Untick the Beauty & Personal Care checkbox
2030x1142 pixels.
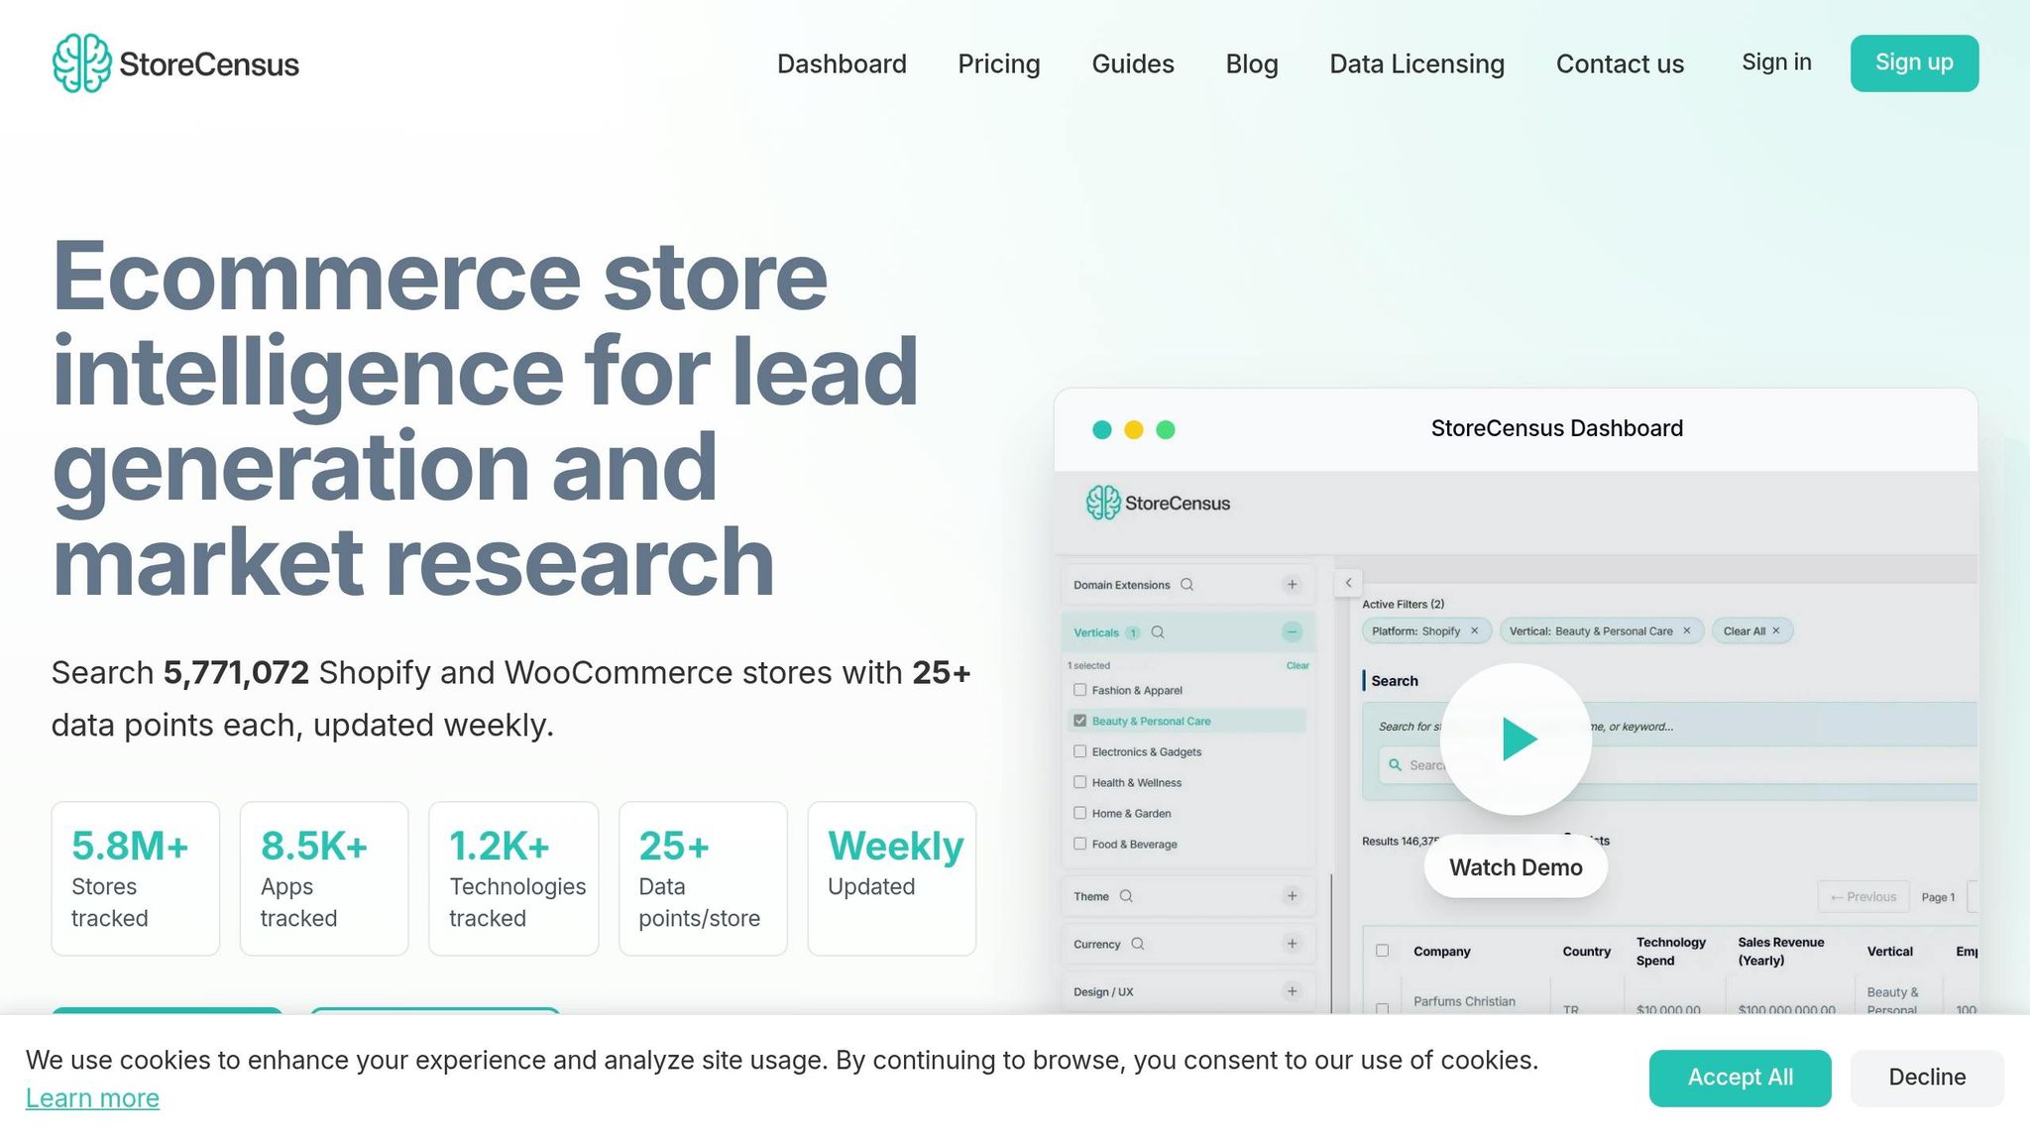point(1080,721)
